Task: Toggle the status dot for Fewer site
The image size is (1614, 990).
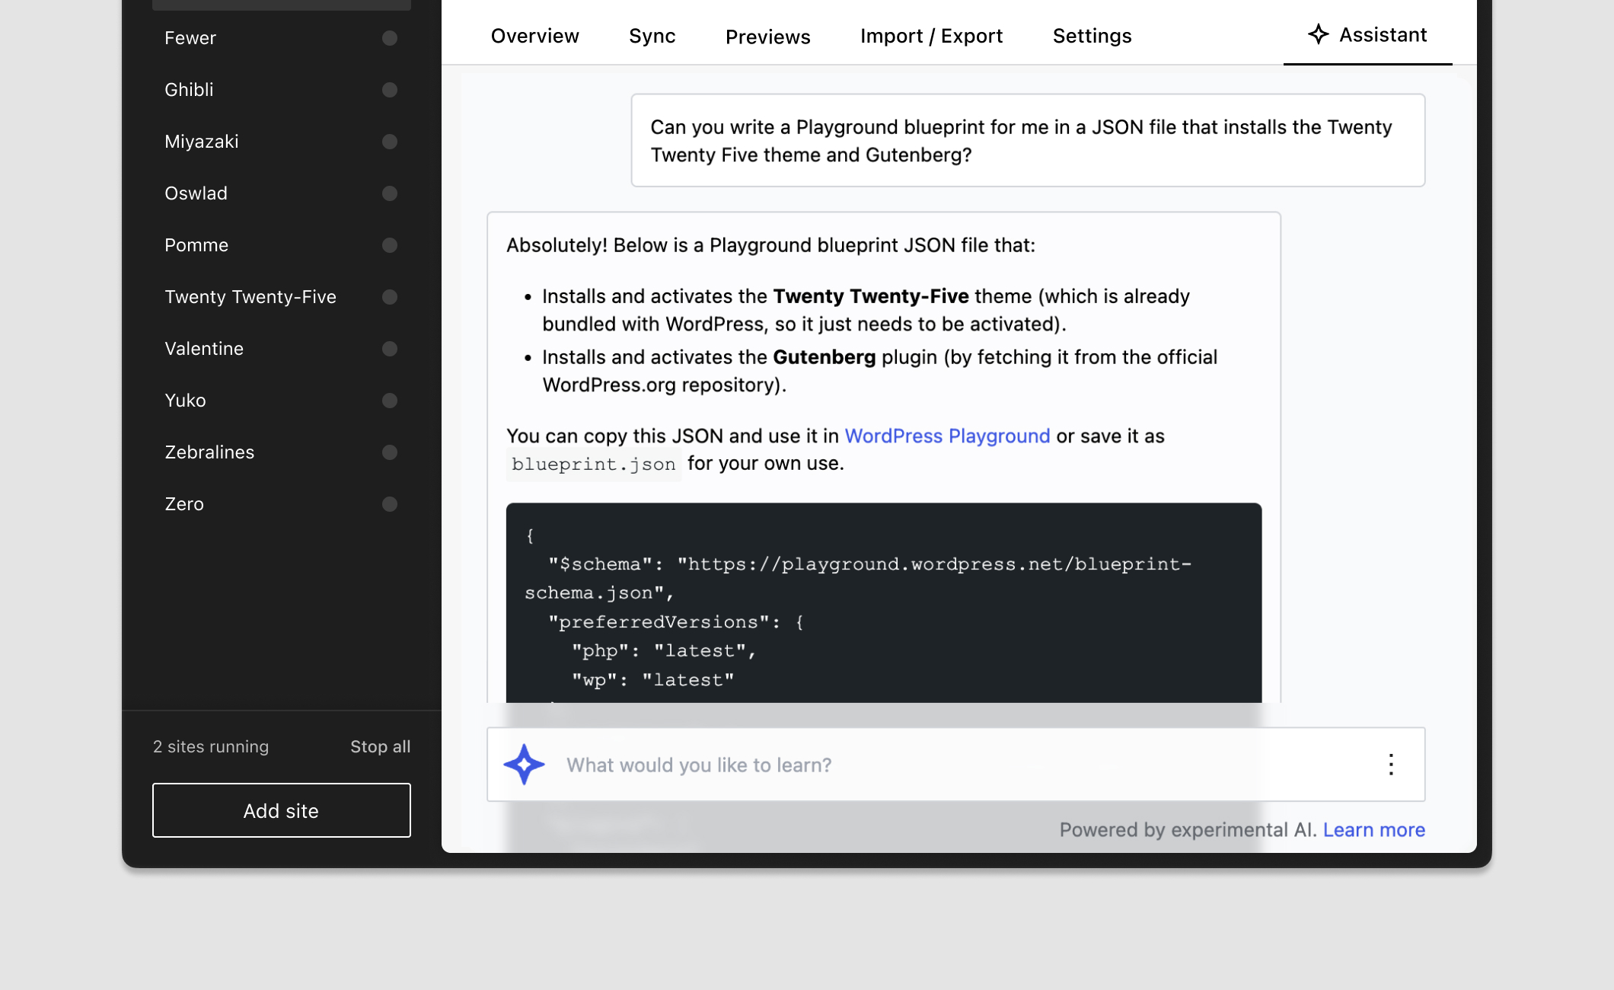Action: point(390,38)
